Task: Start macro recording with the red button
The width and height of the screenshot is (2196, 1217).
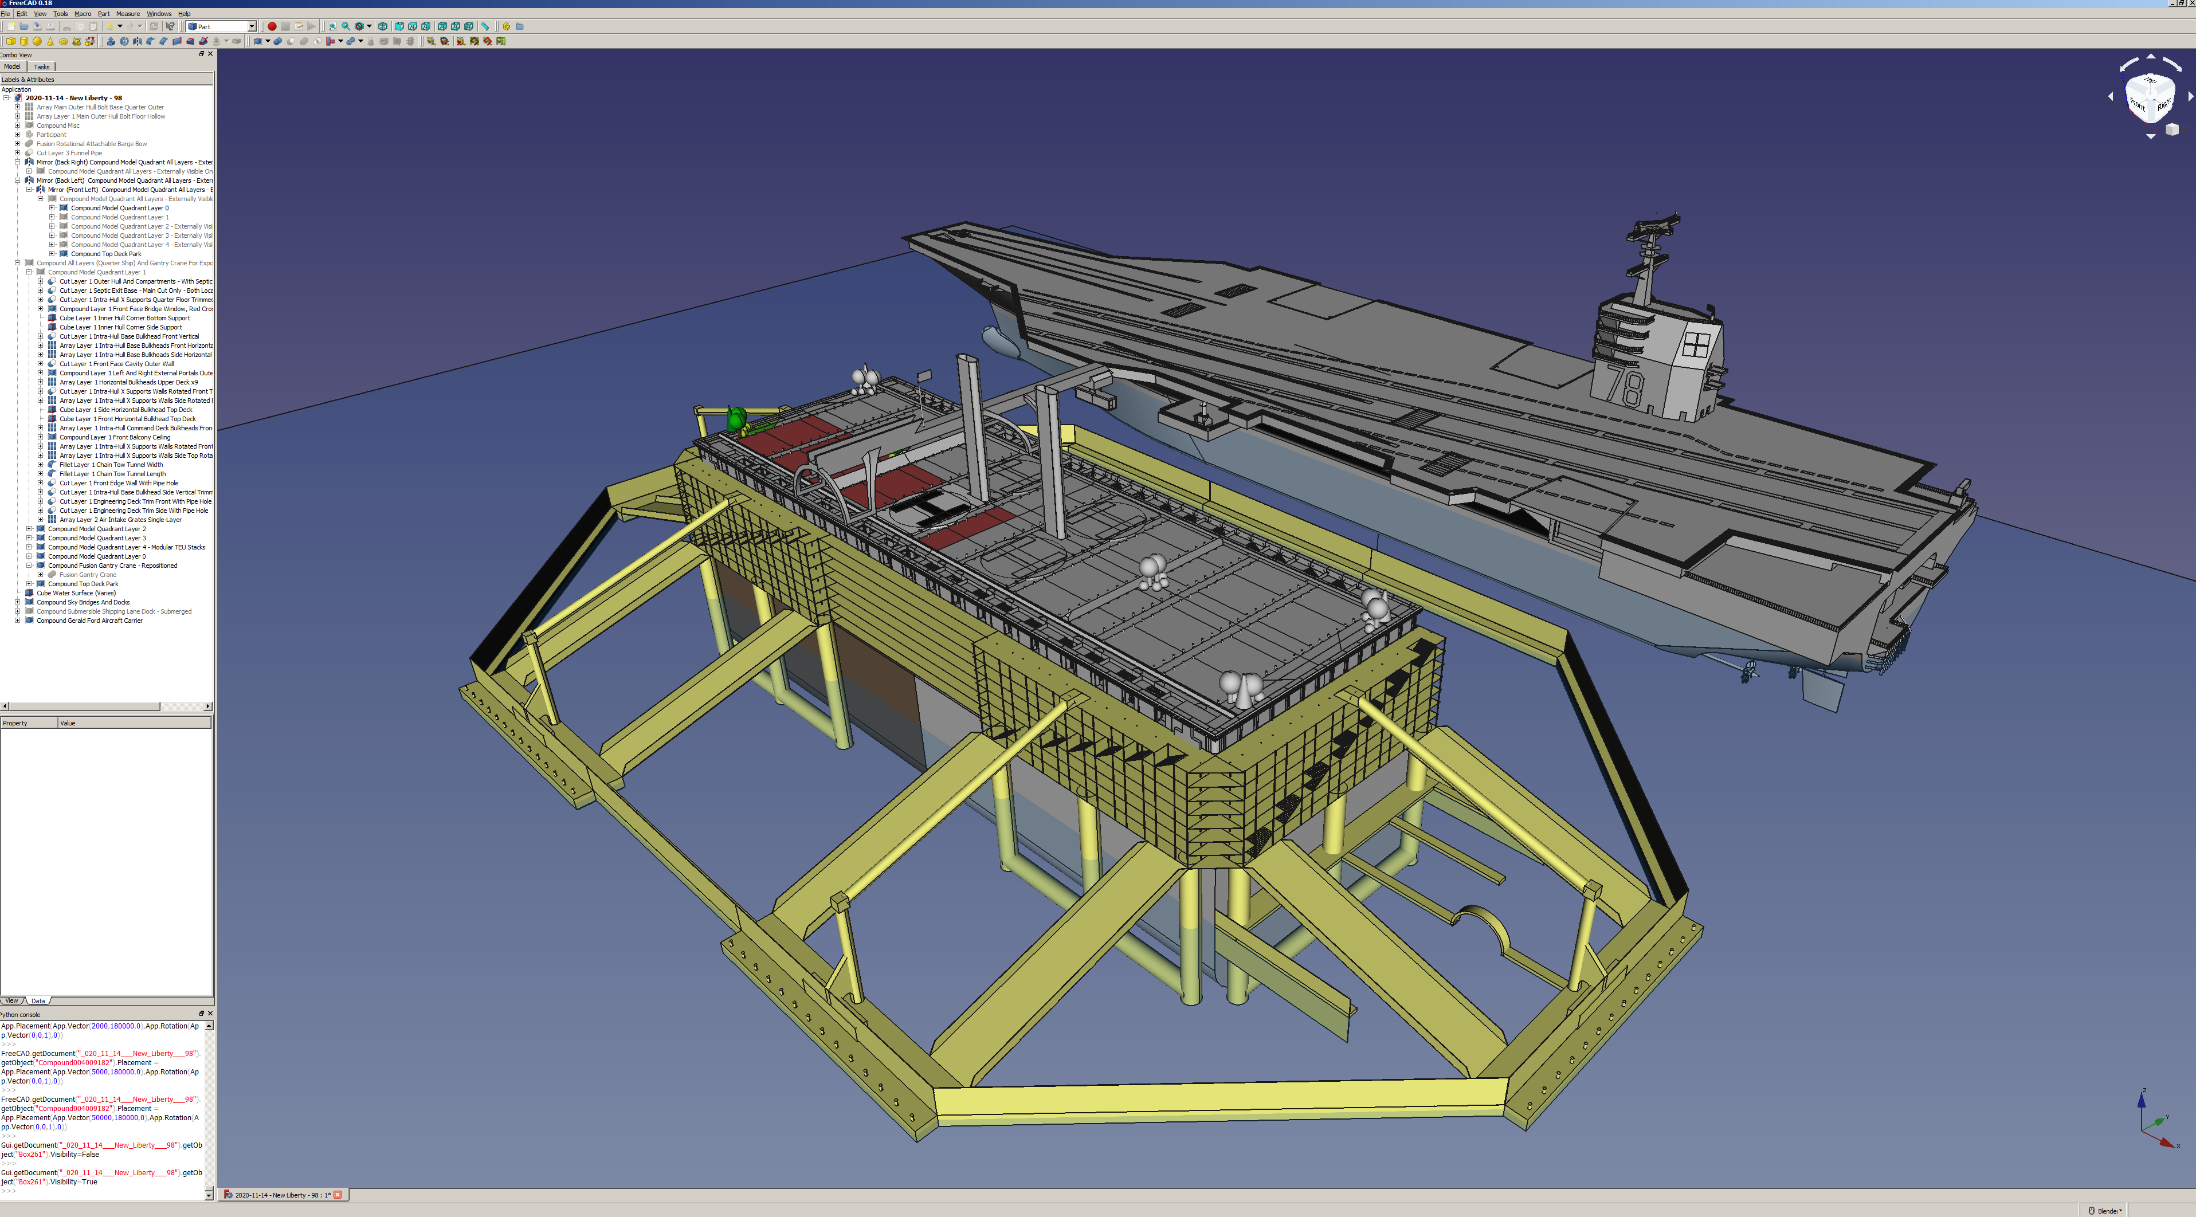Action: coord(272,26)
